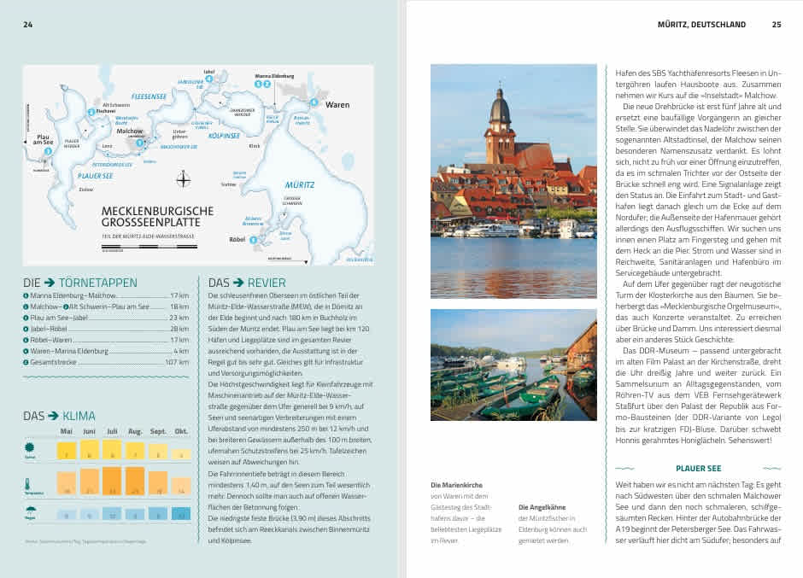Click the July temperature bar in the climate chart

(112, 482)
